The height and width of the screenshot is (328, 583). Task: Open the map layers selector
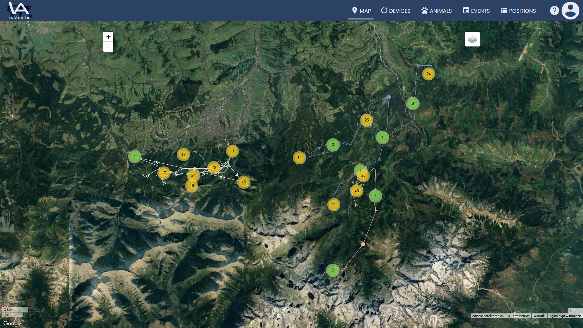point(472,39)
